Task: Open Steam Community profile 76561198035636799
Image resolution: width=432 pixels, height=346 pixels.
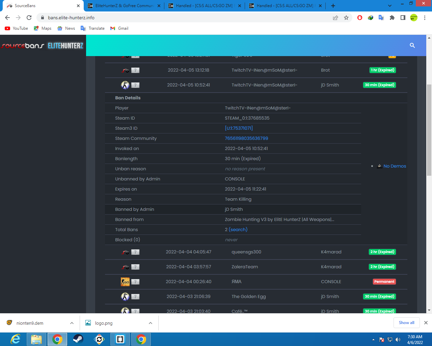Action: point(246,139)
